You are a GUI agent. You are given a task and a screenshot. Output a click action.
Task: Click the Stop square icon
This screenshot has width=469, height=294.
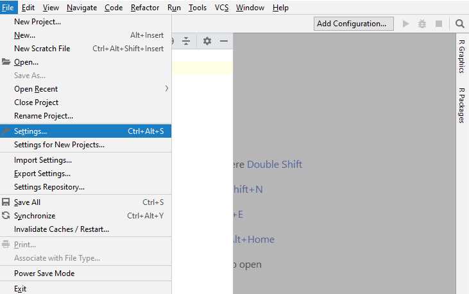pos(439,24)
